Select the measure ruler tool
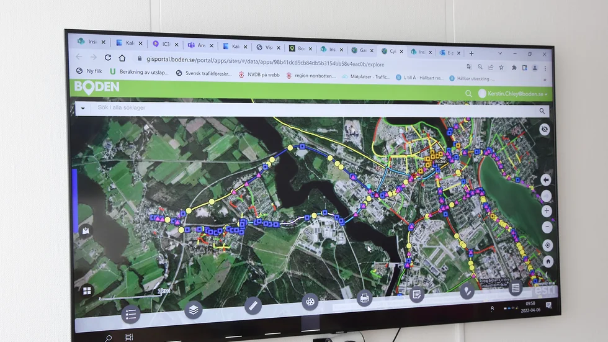Screen dimensions: 608x342 253,305
